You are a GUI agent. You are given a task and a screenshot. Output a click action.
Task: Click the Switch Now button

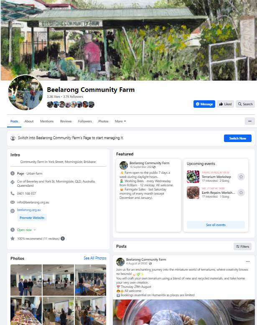(238, 138)
